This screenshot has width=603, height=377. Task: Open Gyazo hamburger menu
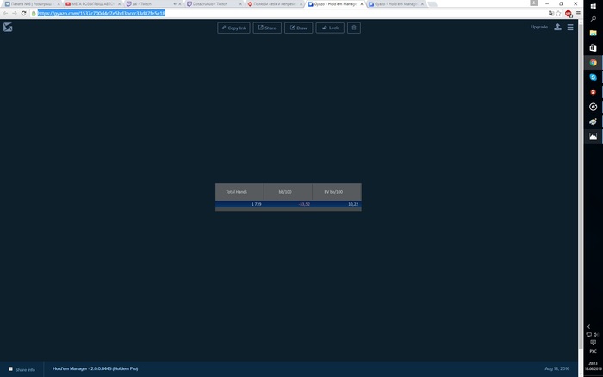tap(570, 27)
